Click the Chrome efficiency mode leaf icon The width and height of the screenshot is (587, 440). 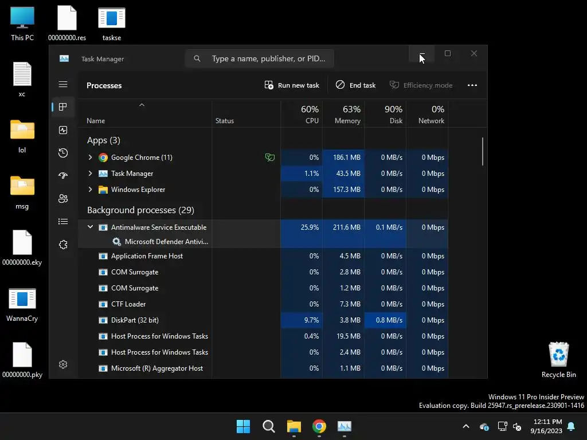[x=269, y=158]
